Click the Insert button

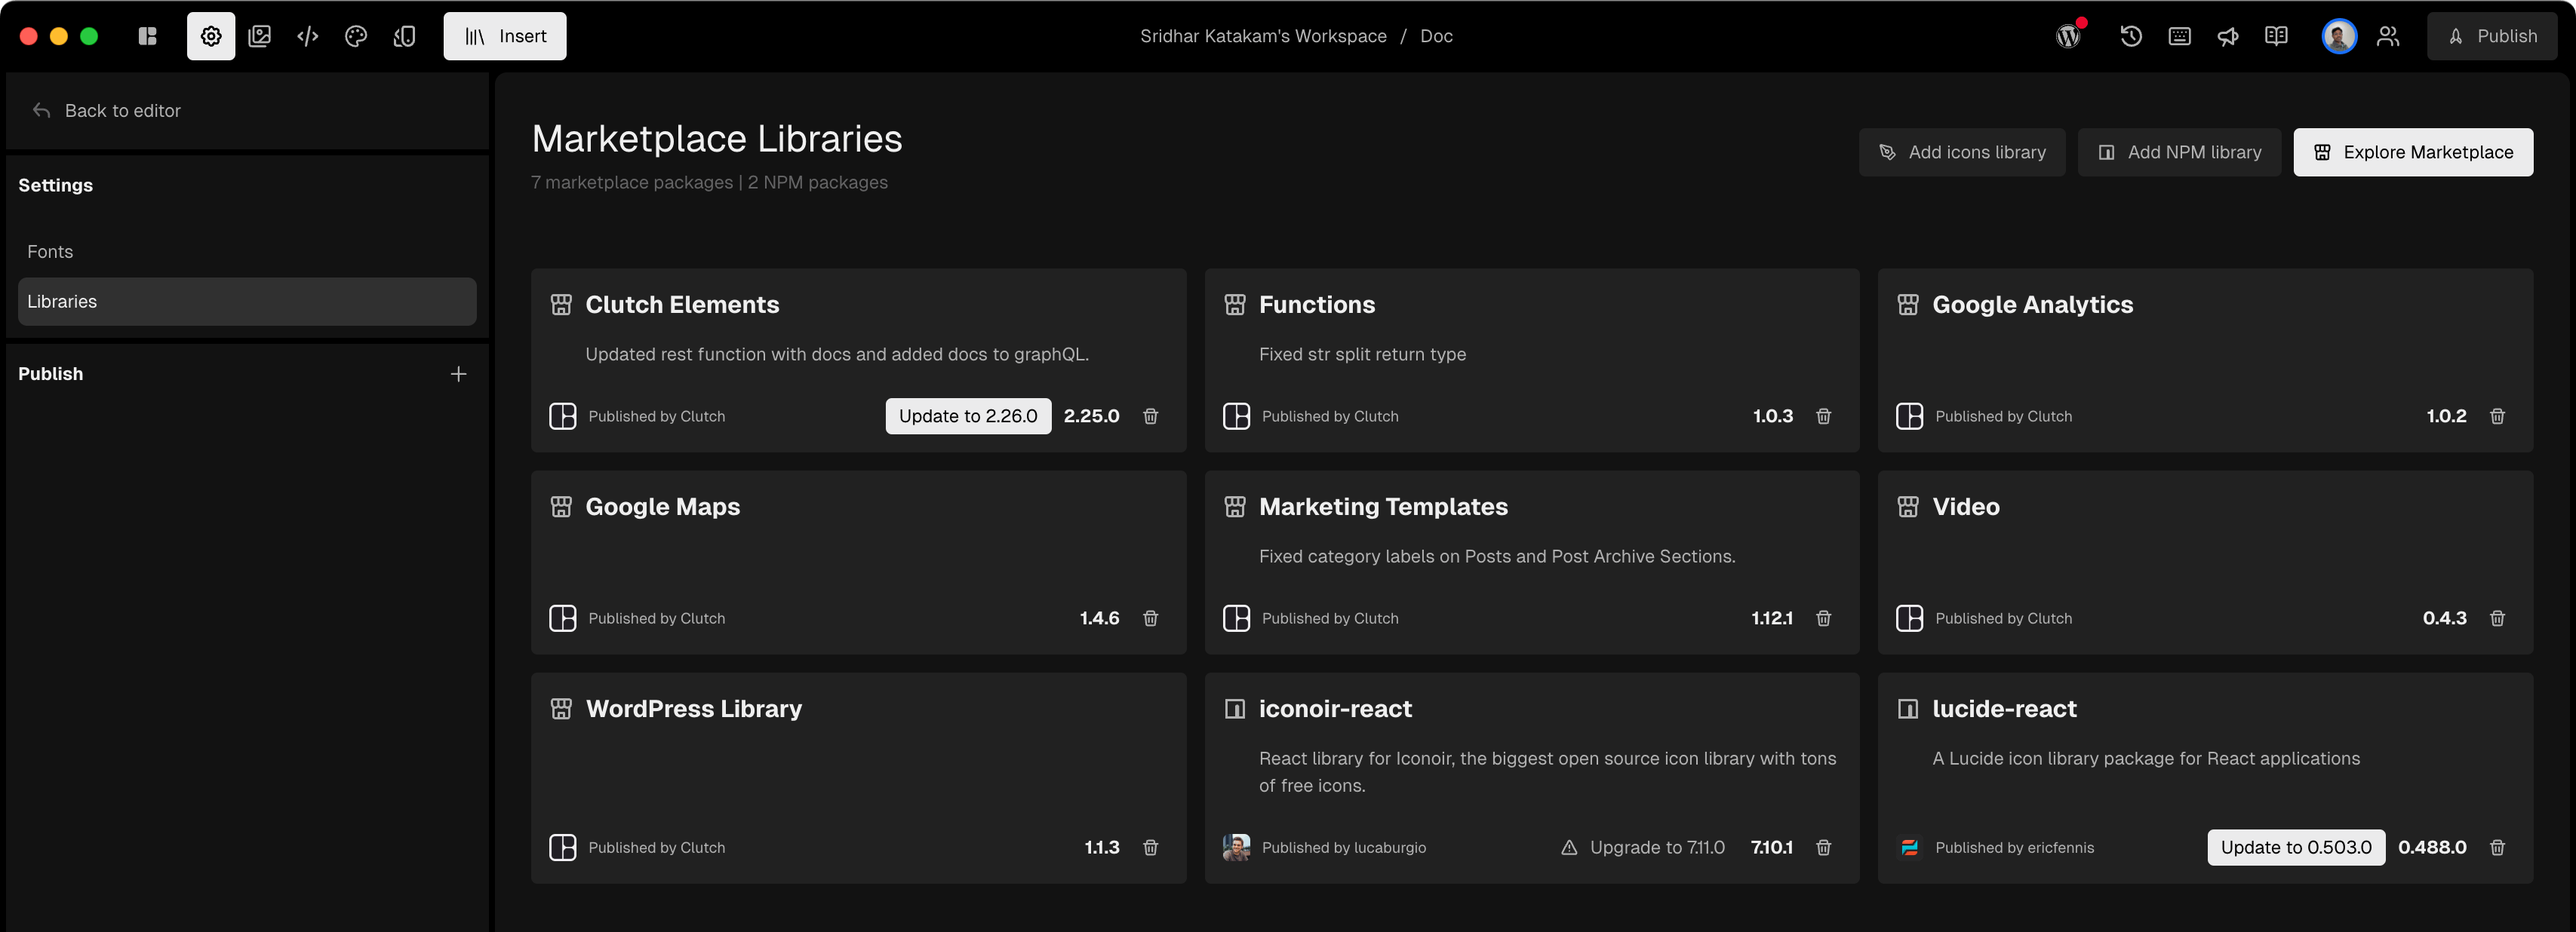tap(505, 36)
